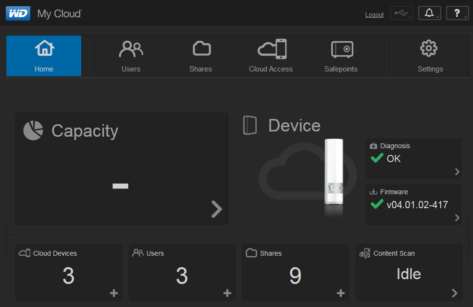Expand the Firmware panel arrow
Viewport: 473px width, 307px height.
click(457, 218)
